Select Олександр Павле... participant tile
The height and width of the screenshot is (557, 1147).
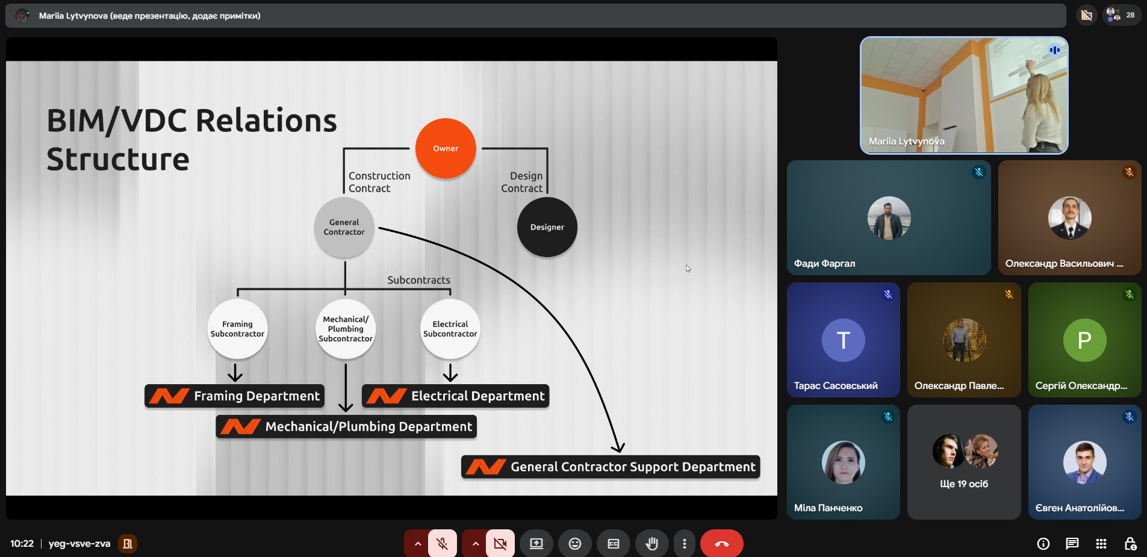point(964,340)
